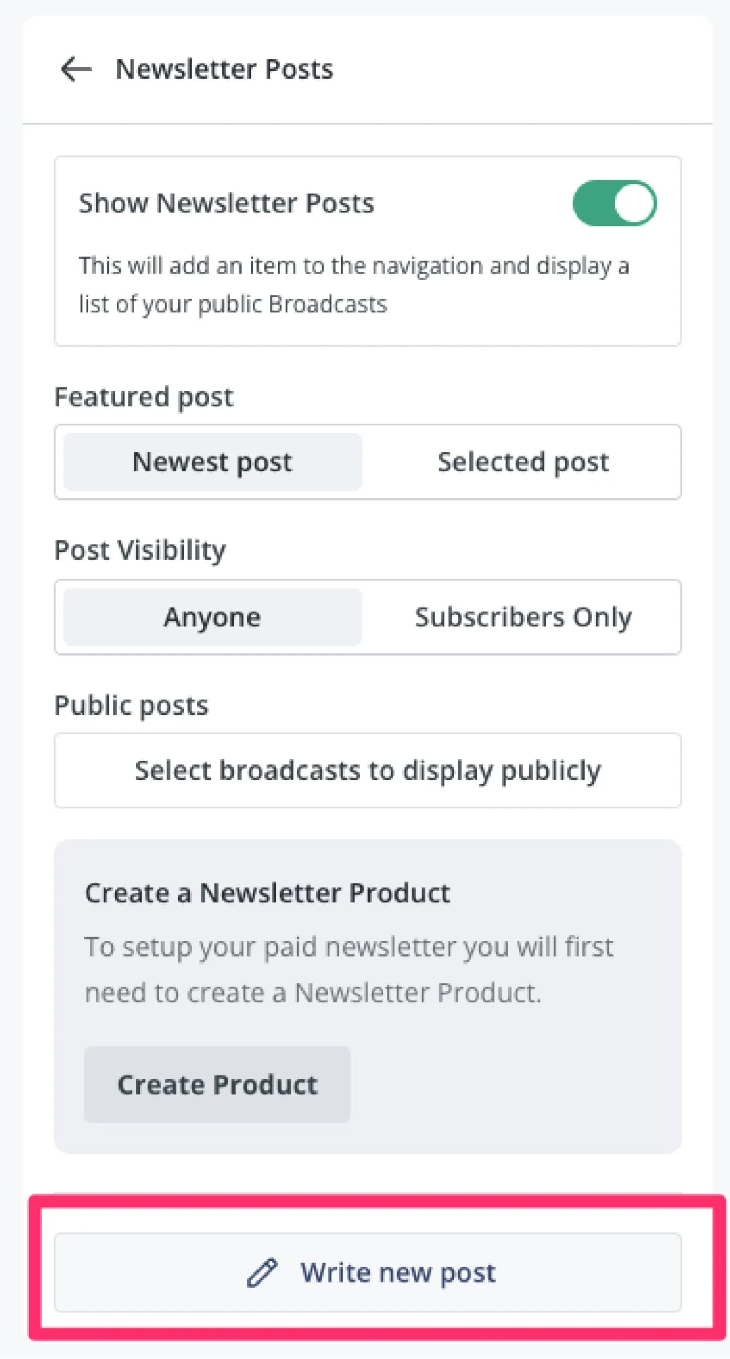The height and width of the screenshot is (1359, 730).
Task: Click the Write new post text
Action: coord(398,1272)
